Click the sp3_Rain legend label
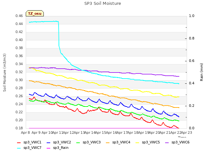The width and height of the screenshot is (206, 154). (61, 148)
